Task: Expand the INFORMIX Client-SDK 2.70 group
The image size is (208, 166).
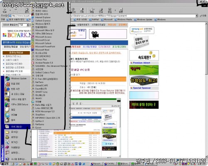Action: (47, 118)
